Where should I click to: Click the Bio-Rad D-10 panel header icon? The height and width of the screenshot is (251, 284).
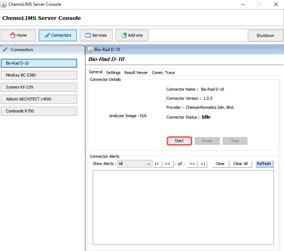[x=91, y=49]
